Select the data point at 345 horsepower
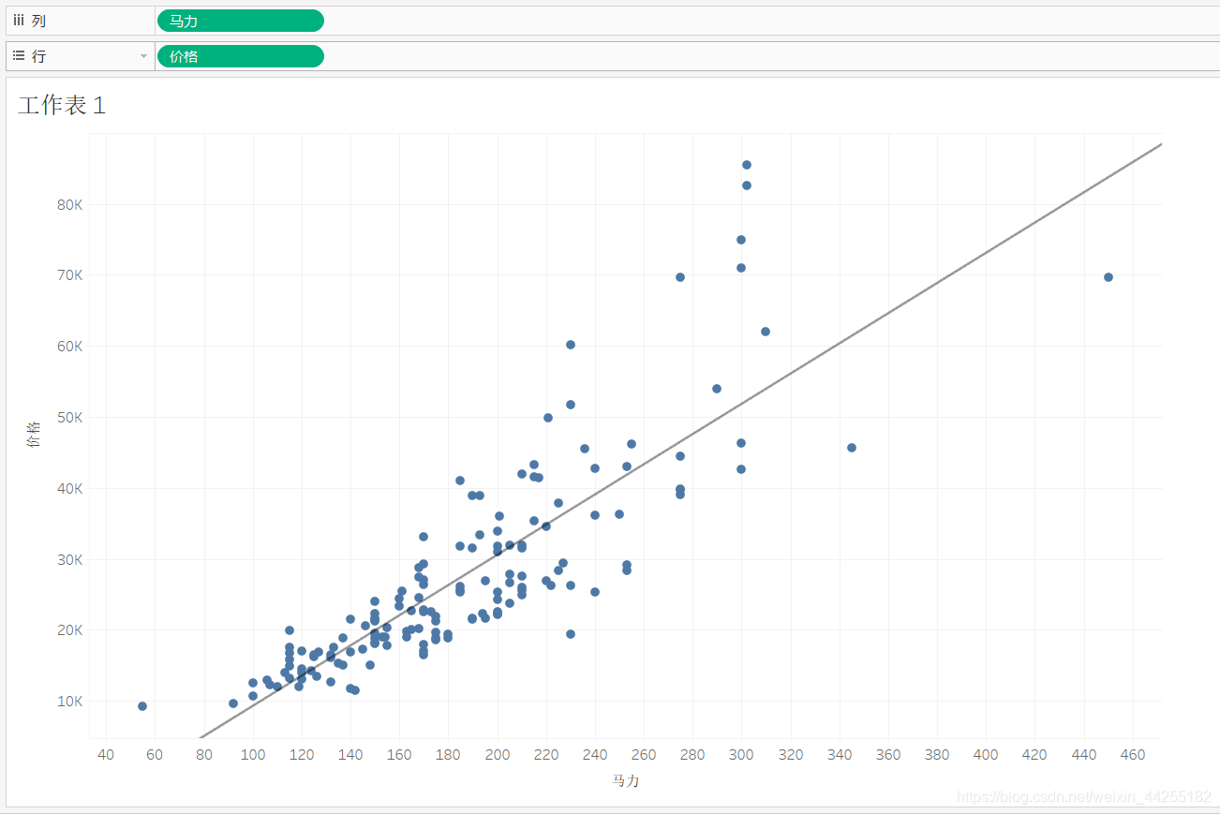Image resolution: width=1220 pixels, height=814 pixels. tap(852, 448)
